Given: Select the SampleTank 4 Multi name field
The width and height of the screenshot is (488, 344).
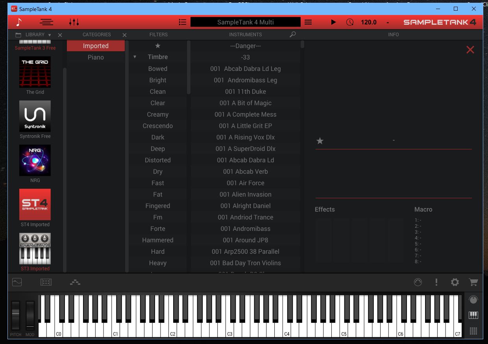Looking at the screenshot, I should (245, 22).
